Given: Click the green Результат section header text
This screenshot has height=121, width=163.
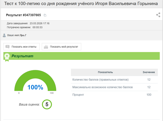Looking at the screenshot, I should [x=22, y=56].
